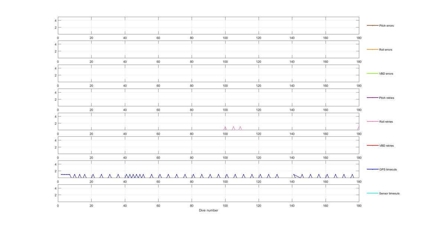Viewport: 446px width, 227px height.
Task: Select the VBD errors legend label
Action: [x=385, y=74]
